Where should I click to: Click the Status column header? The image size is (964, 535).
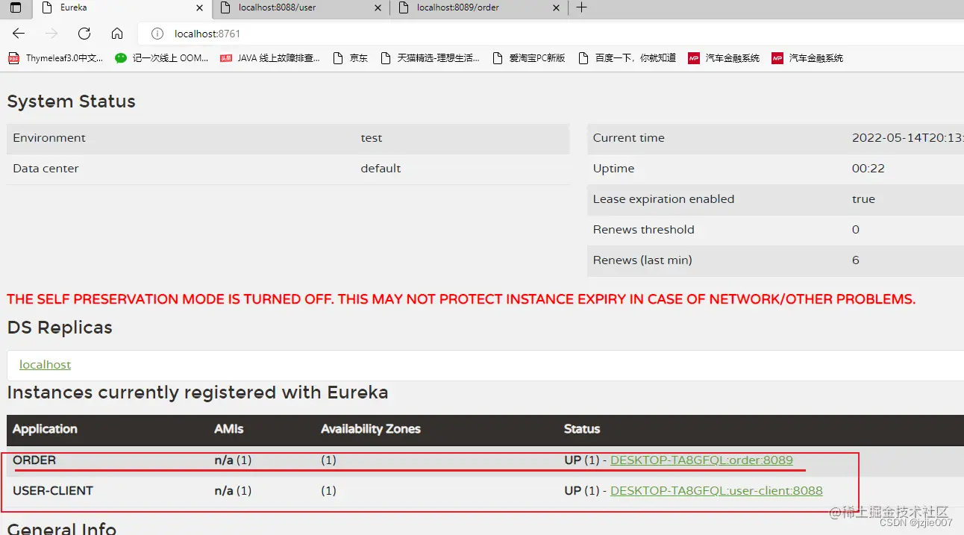point(582,429)
